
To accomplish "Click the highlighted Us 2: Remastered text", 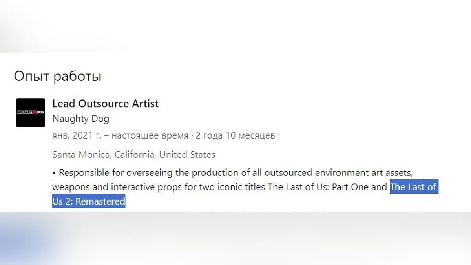I will point(89,202).
